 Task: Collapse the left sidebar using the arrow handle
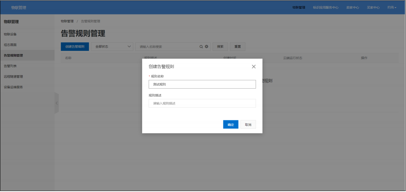pyautogui.click(x=56, y=103)
